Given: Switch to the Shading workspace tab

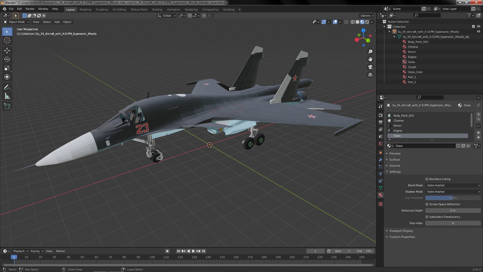Looking at the screenshot, I should [x=157, y=10].
